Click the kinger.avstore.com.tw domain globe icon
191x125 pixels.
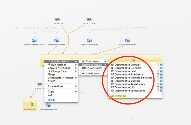89,40
